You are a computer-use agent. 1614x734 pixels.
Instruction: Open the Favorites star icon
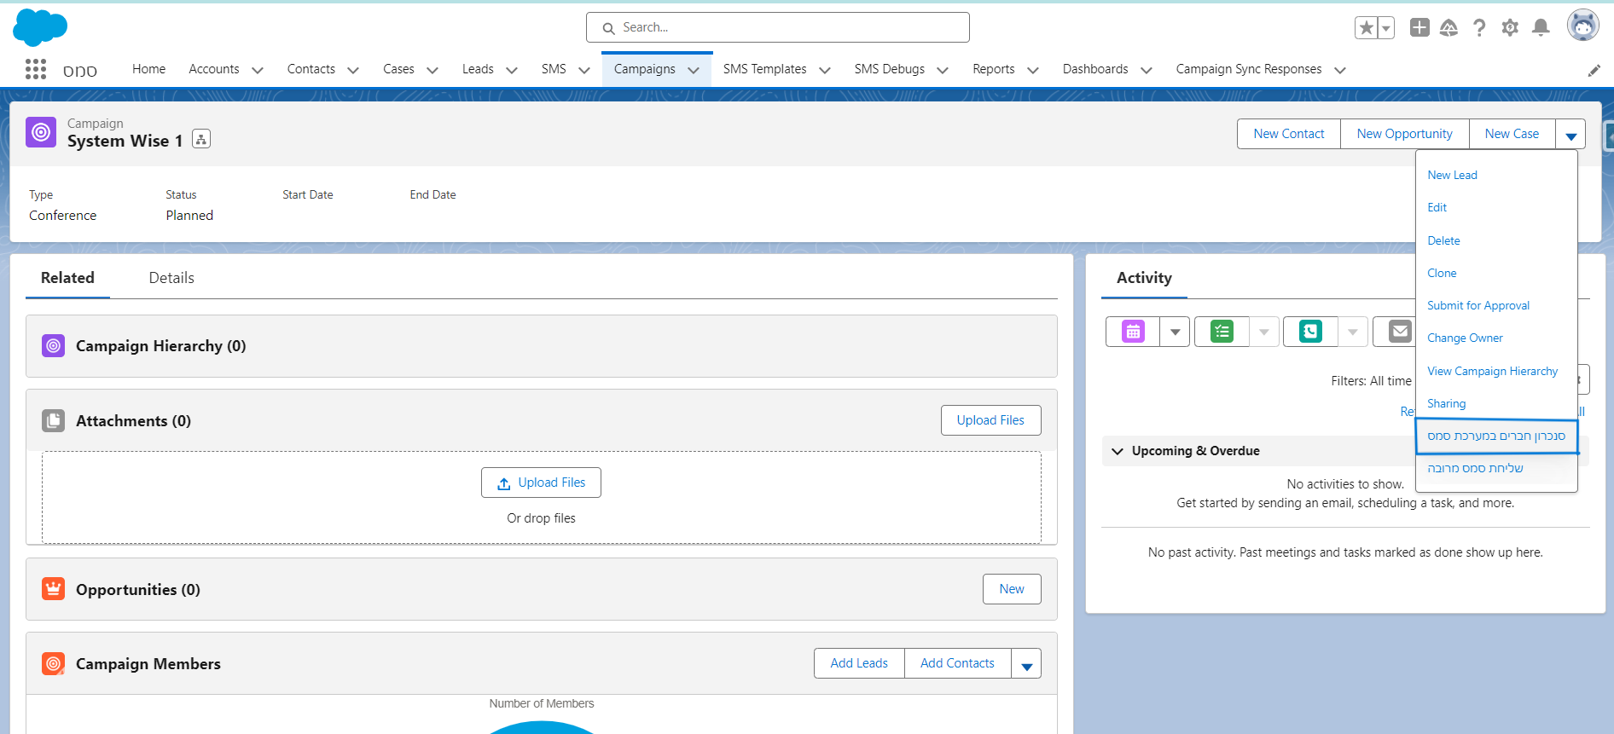pos(1367,28)
